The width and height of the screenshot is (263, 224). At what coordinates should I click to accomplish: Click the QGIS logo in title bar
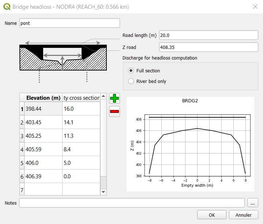(x=7, y=7)
